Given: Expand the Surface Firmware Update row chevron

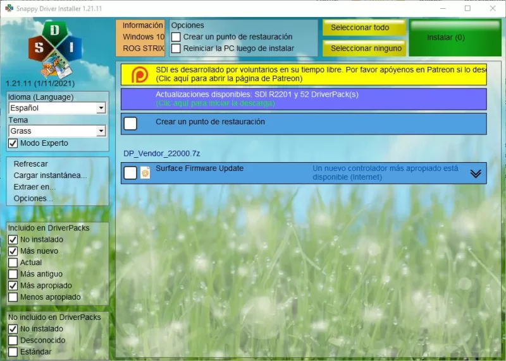Looking at the screenshot, I should point(476,174).
